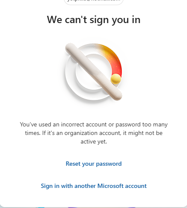This screenshot has width=187, height=208.
Task: Click the lower-right end of the beige bar
Action: pos(117,95)
